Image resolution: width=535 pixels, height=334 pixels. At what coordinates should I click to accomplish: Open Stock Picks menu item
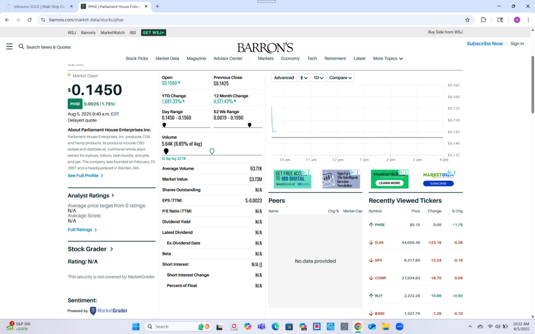point(136,59)
